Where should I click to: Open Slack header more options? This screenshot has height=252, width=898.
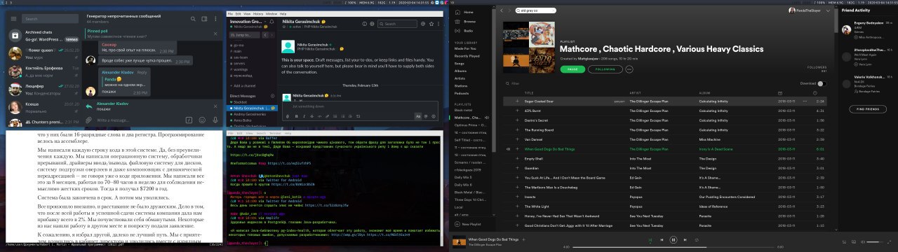click(x=438, y=24)
